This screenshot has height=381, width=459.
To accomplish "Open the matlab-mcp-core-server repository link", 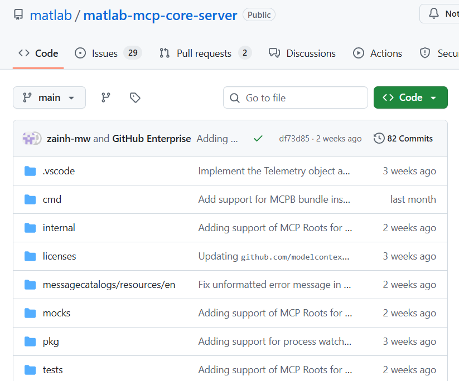I will click(x=160, y=15).
